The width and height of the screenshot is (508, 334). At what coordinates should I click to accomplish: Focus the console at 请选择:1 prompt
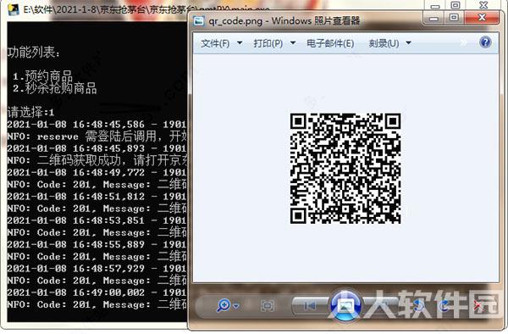(30, 112)
